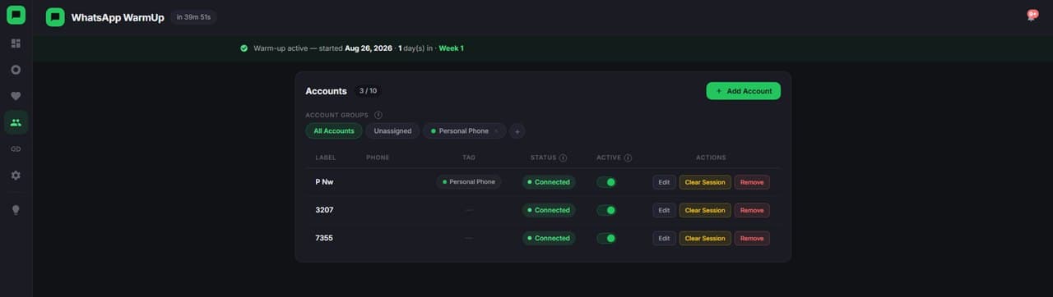
Task: Click the Accounts panel heading
Action: click(326, 91)
